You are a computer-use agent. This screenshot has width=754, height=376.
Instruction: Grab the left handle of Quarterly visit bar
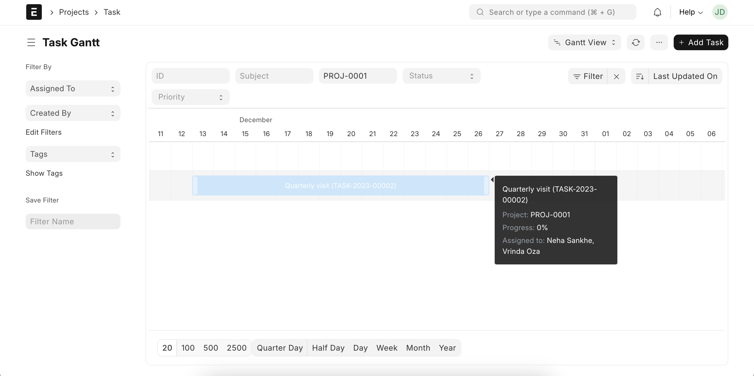click(195, 185)
